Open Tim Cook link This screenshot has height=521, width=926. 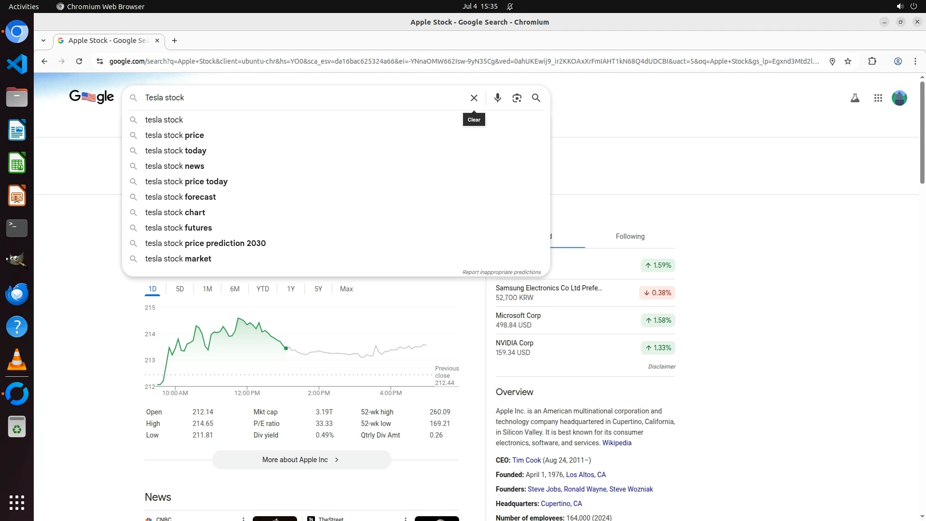click(x=526, y=460)
